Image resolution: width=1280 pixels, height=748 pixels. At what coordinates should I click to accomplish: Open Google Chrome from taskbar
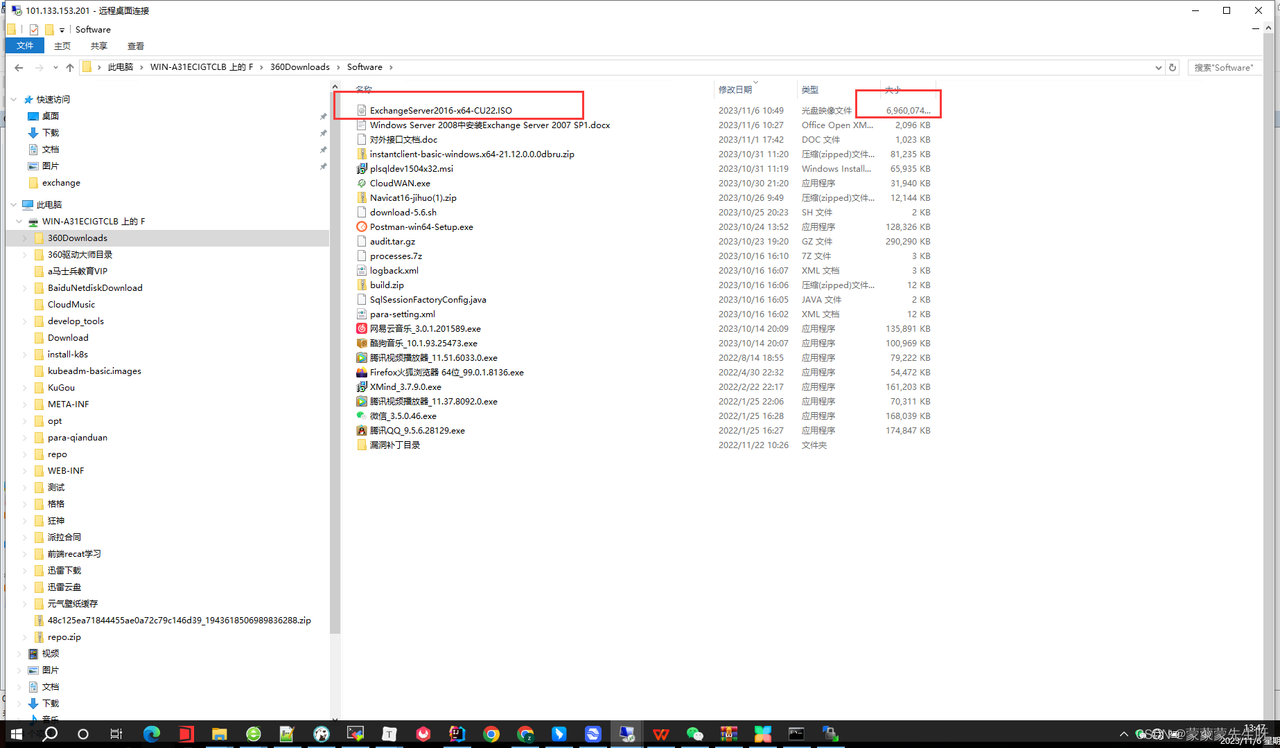(x=491, y=734)
